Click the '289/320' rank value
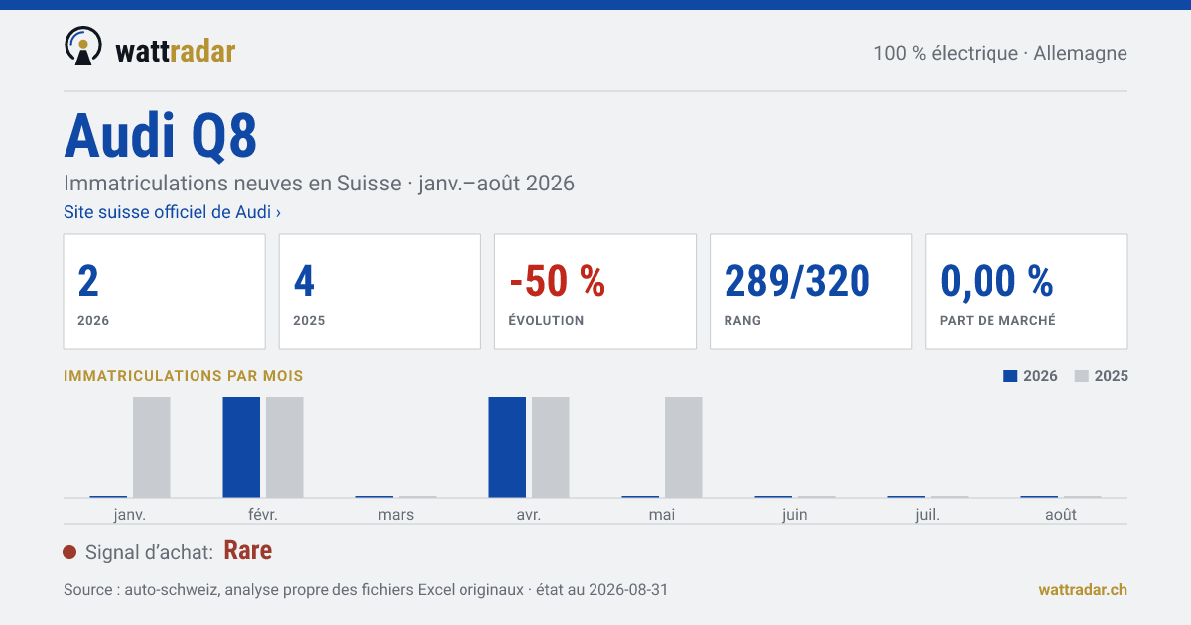1191x625 pixels. click(797, 282)
